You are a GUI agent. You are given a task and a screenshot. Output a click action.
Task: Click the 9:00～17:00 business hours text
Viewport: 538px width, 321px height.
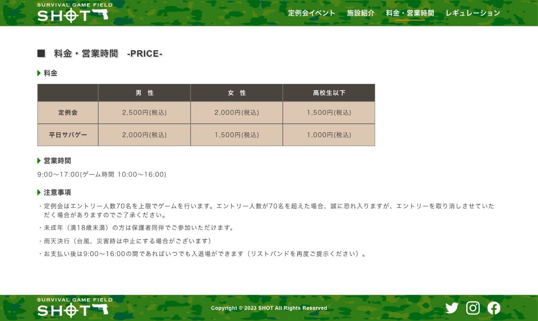click(x=102, y=174)
